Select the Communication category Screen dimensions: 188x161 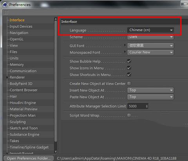[x=23, y=71]
